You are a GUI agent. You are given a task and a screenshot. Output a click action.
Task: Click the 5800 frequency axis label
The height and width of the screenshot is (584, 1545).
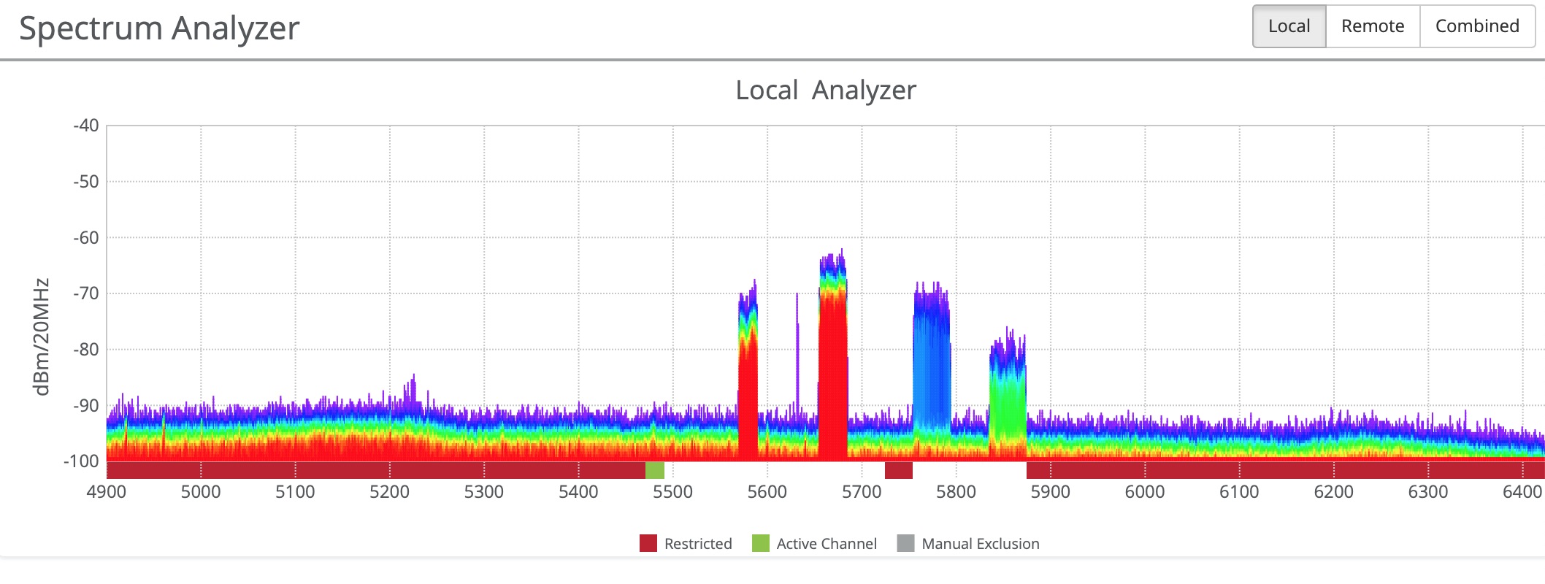click(956, 492)
